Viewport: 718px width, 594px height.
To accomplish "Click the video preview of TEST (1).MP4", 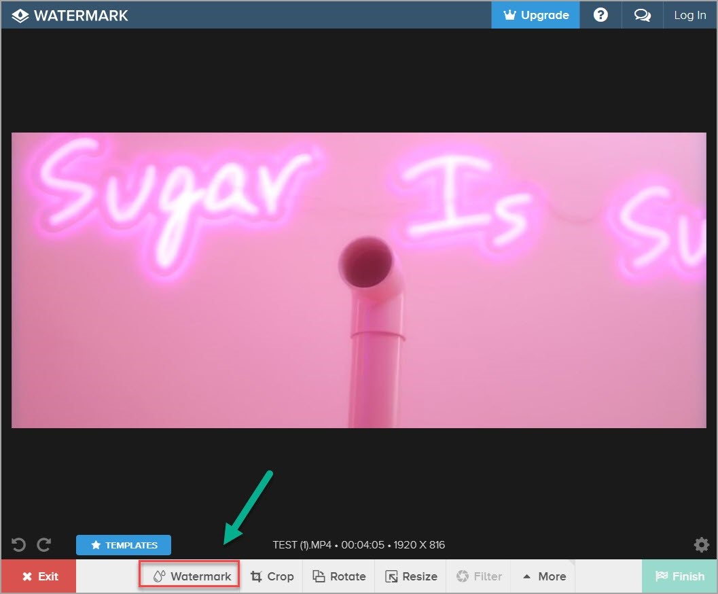I will tap(359, 279).
